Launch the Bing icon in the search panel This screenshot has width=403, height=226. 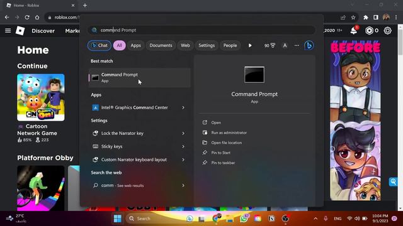(309, 45)
